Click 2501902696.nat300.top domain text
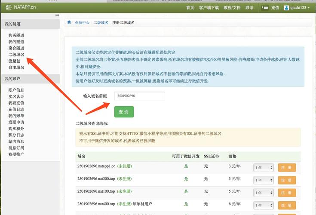 point(96,179)
